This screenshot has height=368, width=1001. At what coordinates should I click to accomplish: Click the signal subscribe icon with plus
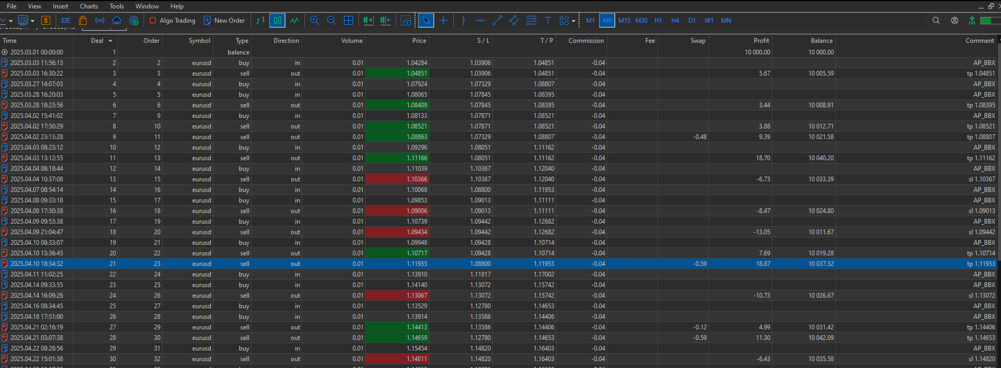[x=134, y=21]
